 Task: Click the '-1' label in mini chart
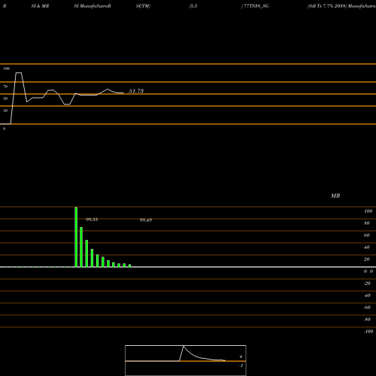point(241,365)
